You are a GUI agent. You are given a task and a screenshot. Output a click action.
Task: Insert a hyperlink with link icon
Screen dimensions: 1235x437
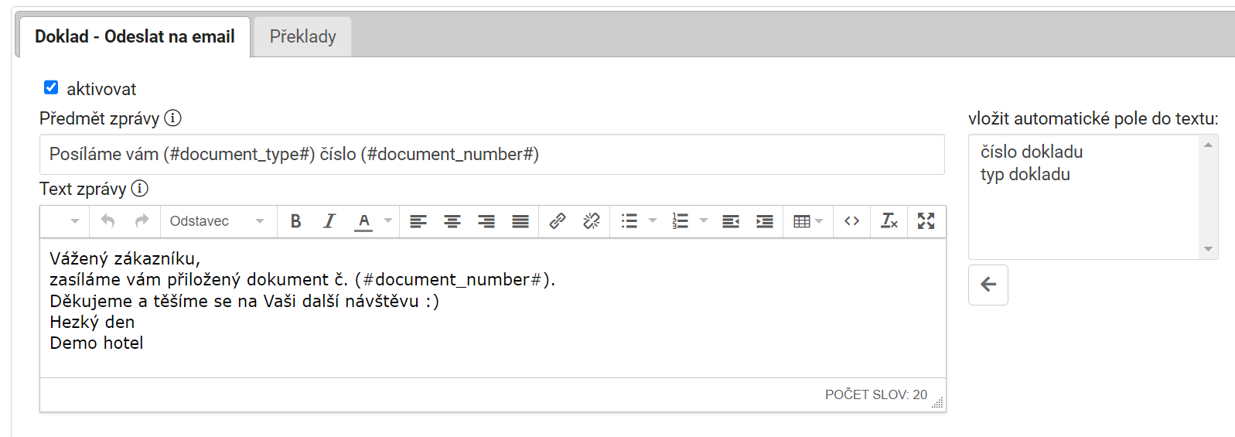tap(557, 221)
